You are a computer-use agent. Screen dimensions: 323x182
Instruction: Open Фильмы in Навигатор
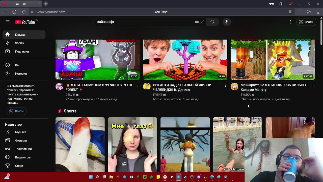coord(24,140)
